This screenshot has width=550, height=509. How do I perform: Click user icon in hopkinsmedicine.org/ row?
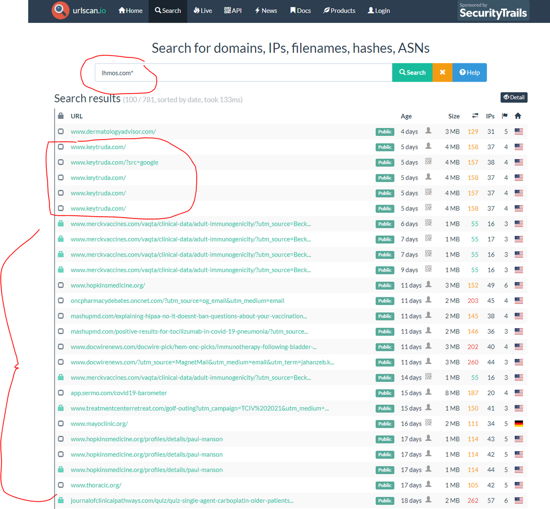tap(429, 285)
